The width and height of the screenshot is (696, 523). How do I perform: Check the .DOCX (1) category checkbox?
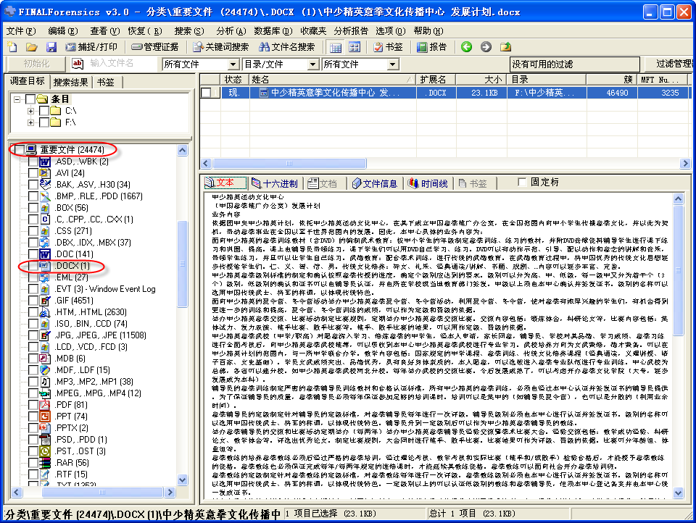point(33,266)
